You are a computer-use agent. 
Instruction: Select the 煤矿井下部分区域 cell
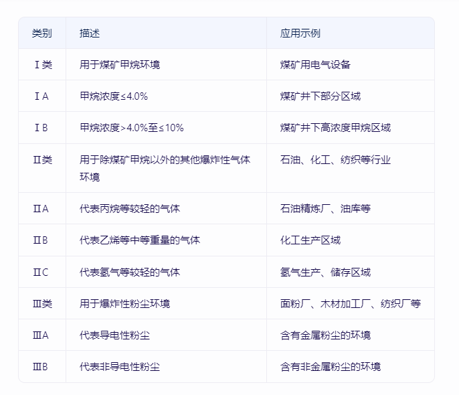click(320, 96)
